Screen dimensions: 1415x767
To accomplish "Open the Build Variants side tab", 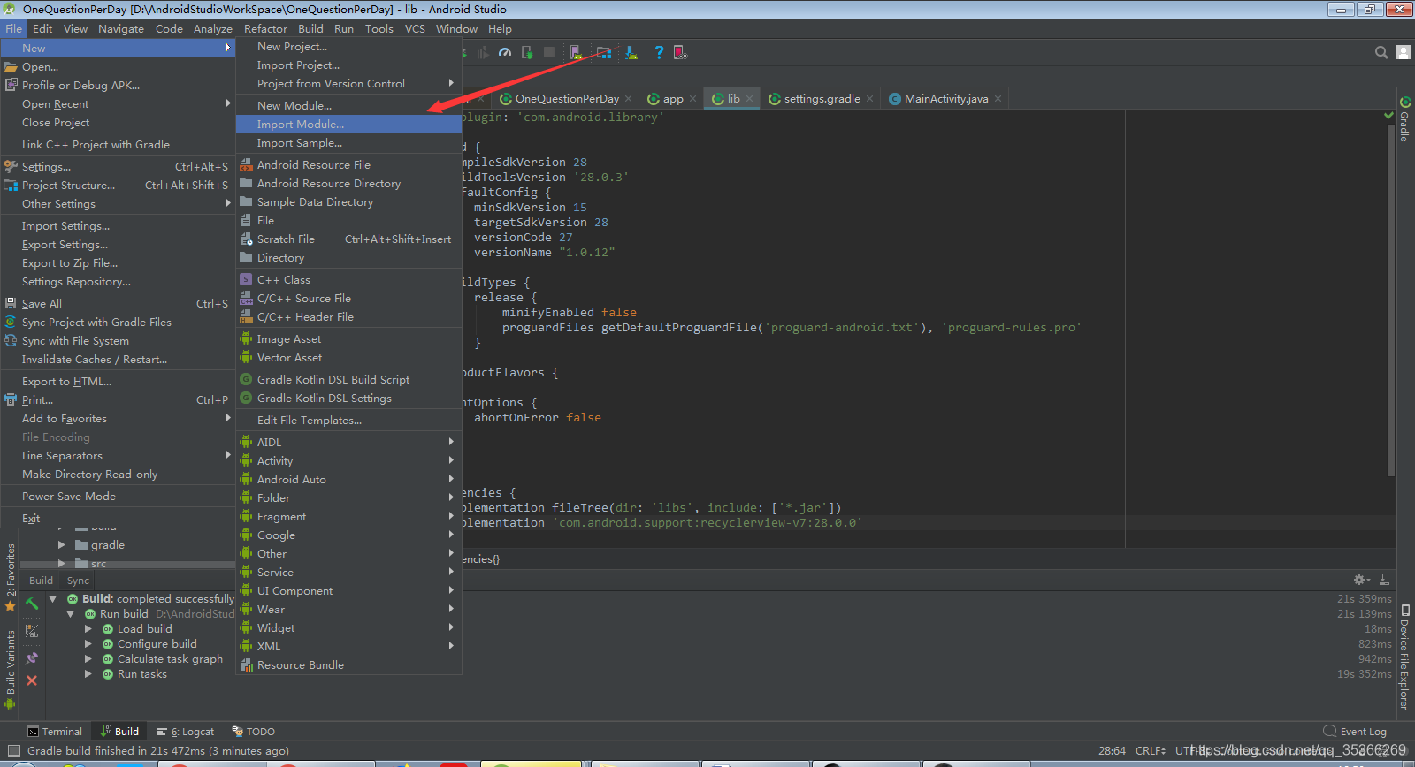I will (x=11, y=670).
